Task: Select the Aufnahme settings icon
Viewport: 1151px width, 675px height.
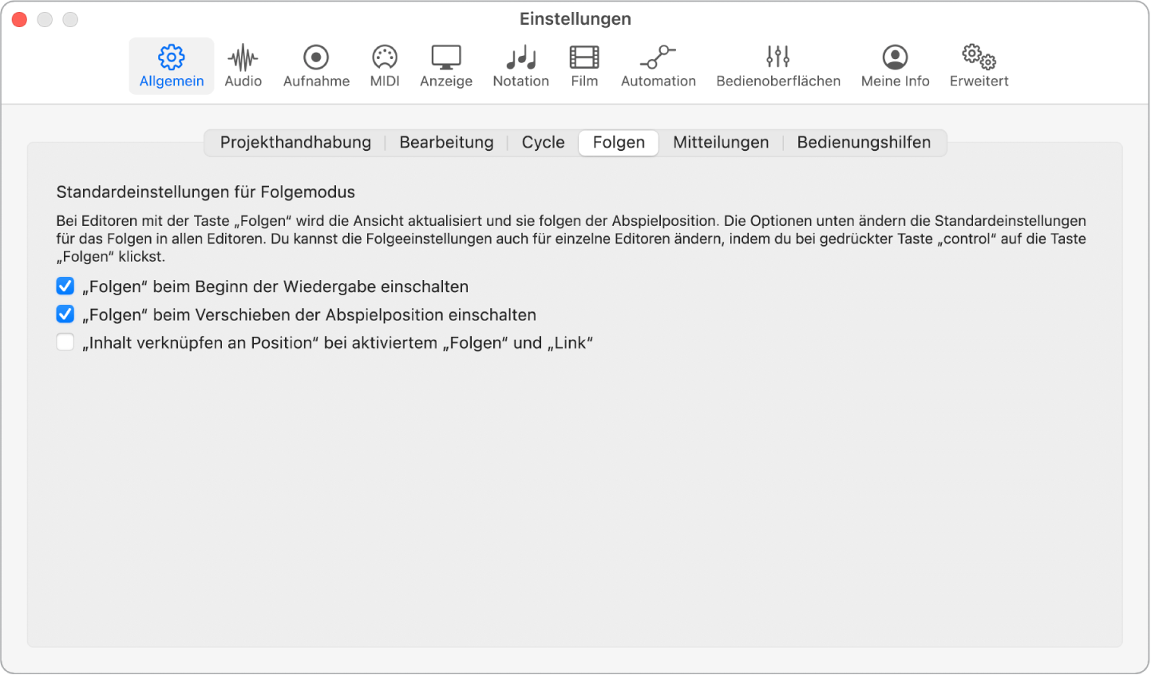Action: click(x=316, y=64)
